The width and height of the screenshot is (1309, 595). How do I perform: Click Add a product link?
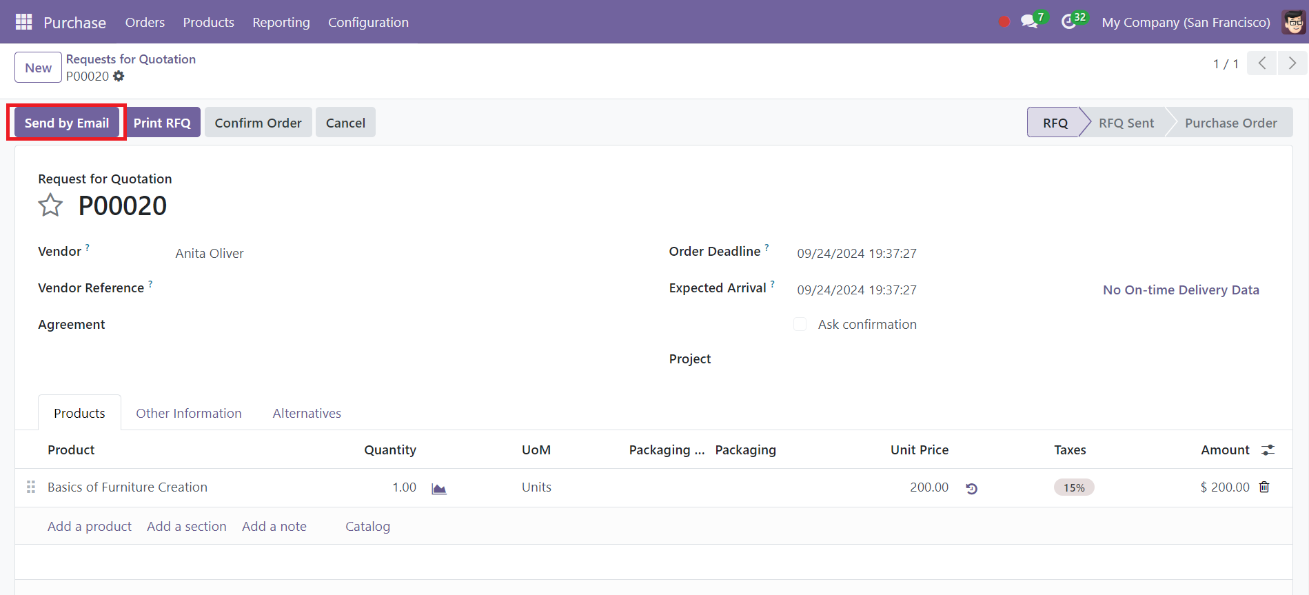(90, 526)
